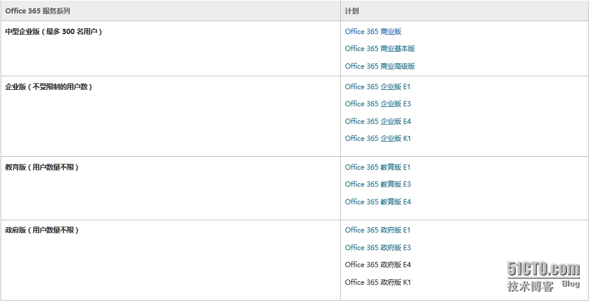Click the 51CTO.com blog watermark logo
The image size is (591, 303).
pyautogui.click(x=543, y=277)
